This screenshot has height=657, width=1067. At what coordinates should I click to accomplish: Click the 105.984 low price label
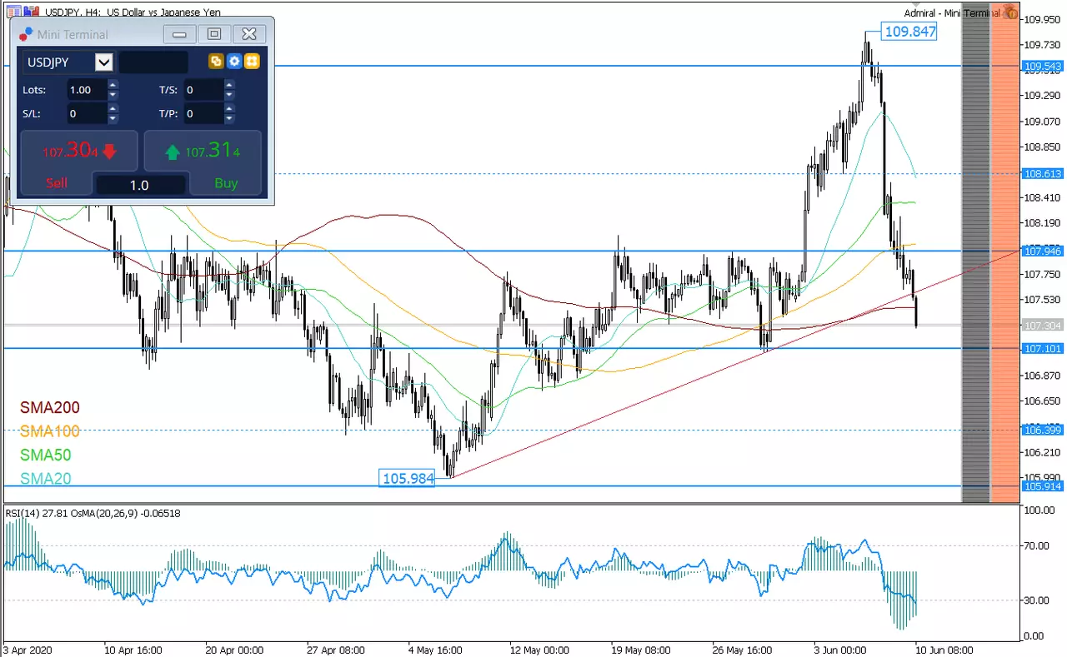coord(408,478)
